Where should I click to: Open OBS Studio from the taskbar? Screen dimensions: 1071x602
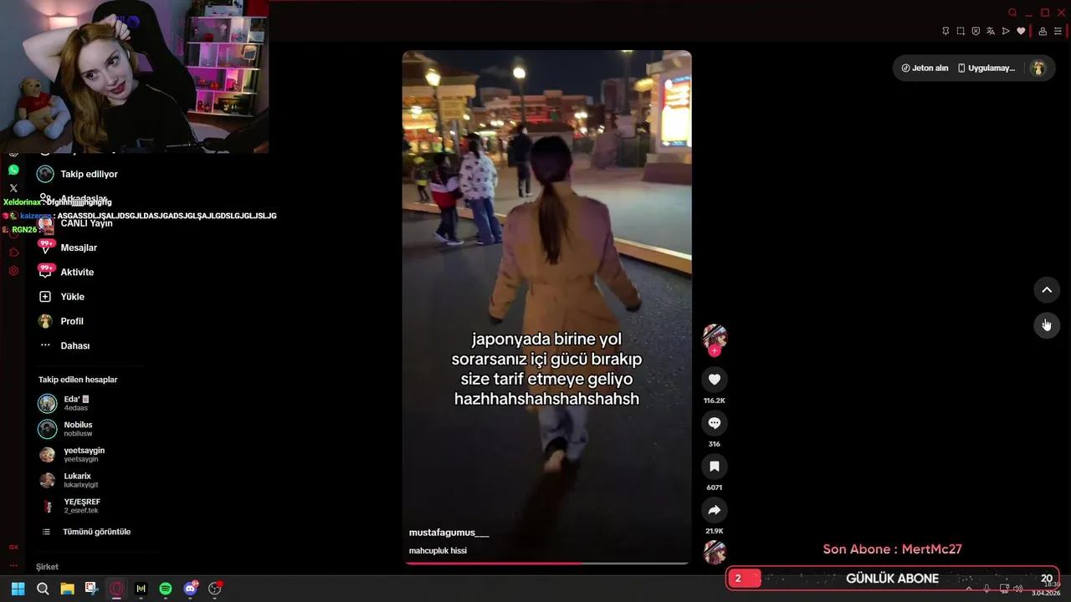coord(215,589)
